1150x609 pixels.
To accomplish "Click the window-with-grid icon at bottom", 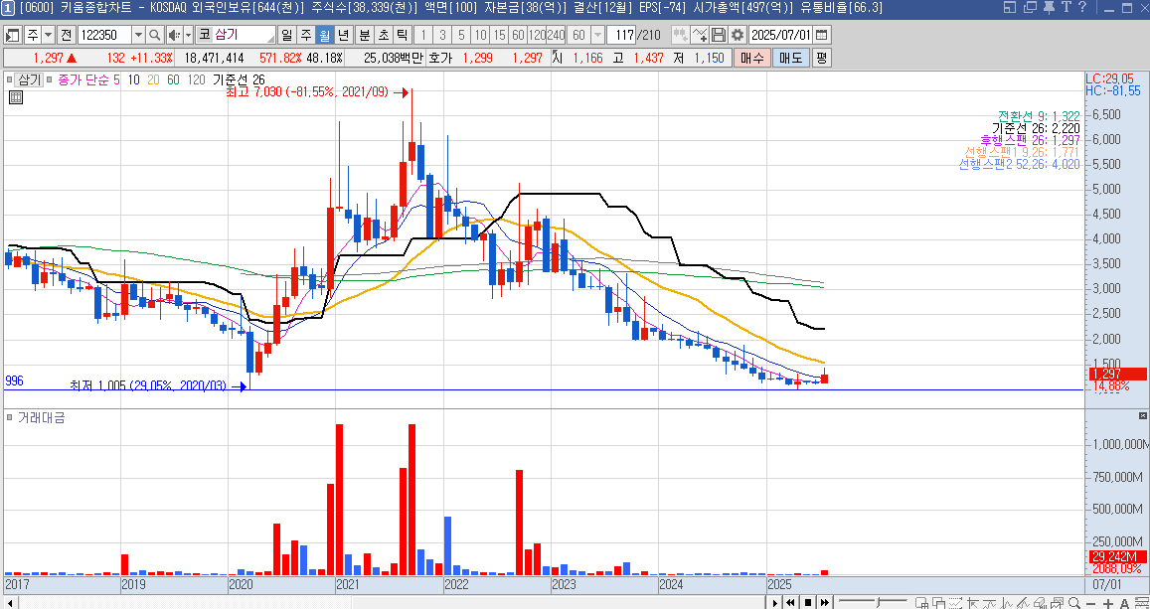I will 922,602.
